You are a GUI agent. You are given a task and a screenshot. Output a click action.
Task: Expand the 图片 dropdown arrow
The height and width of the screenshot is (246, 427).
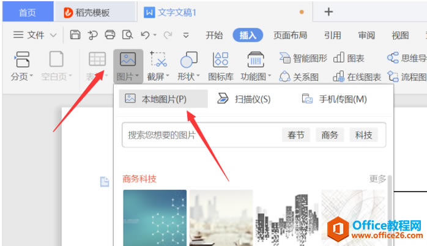[x=136, y=76]
